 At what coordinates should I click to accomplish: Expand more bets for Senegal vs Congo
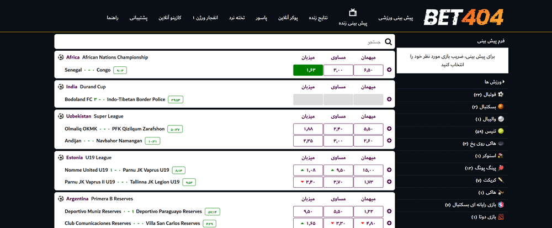390,70
